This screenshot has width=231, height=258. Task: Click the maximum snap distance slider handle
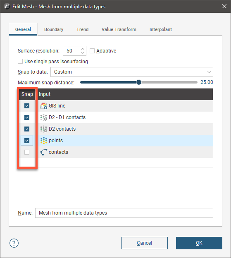(139, 82)
